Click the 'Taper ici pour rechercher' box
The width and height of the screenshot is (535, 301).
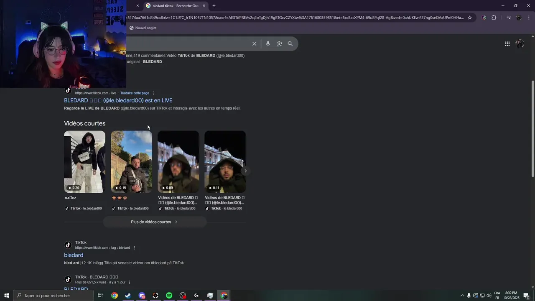click(x=53, y=296)
